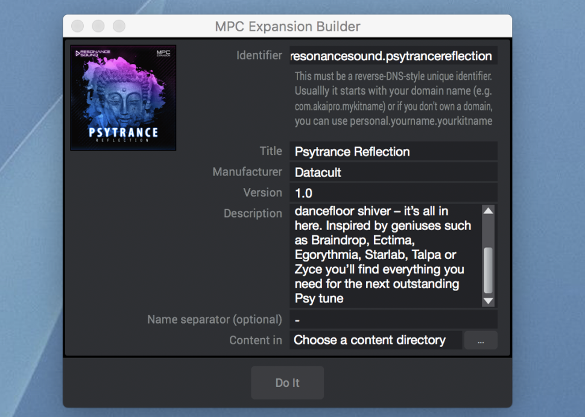
Task: Click the Manufacturer label
Action: click(x=247, y=172)
